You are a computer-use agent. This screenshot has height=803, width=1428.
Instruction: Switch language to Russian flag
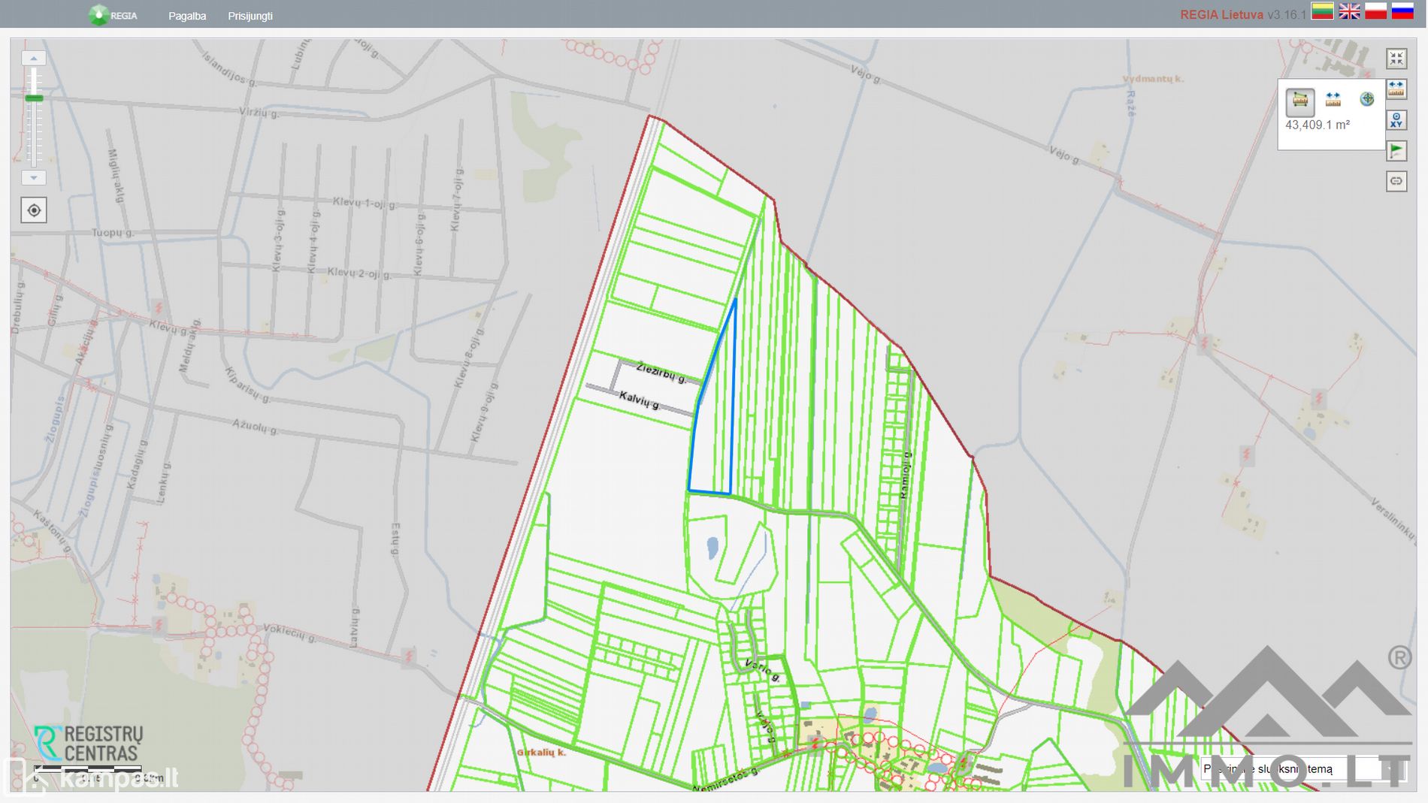[1402, 11]
